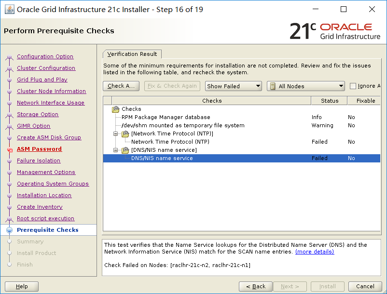Screen dimensions: 387x294
Task: Click the Help button
Action: tap(22, 286)
